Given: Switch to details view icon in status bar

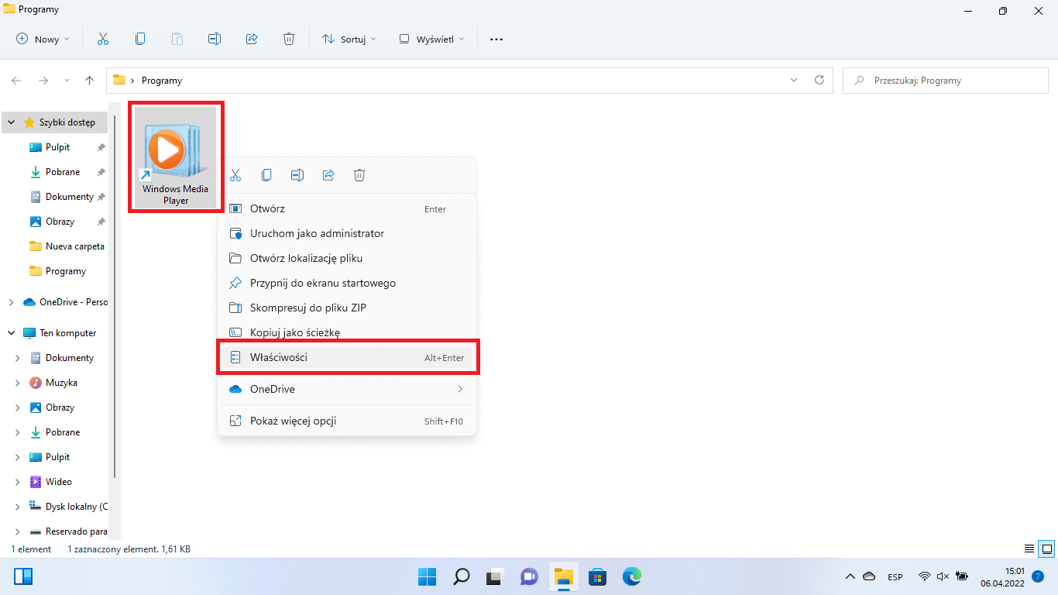Looking at the screenshot, I should tap(1029, 549).
